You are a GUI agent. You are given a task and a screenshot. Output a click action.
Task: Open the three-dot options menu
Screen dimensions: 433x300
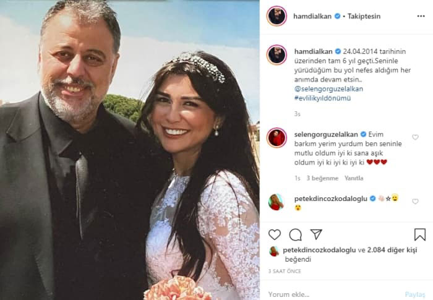click(421, 16)
